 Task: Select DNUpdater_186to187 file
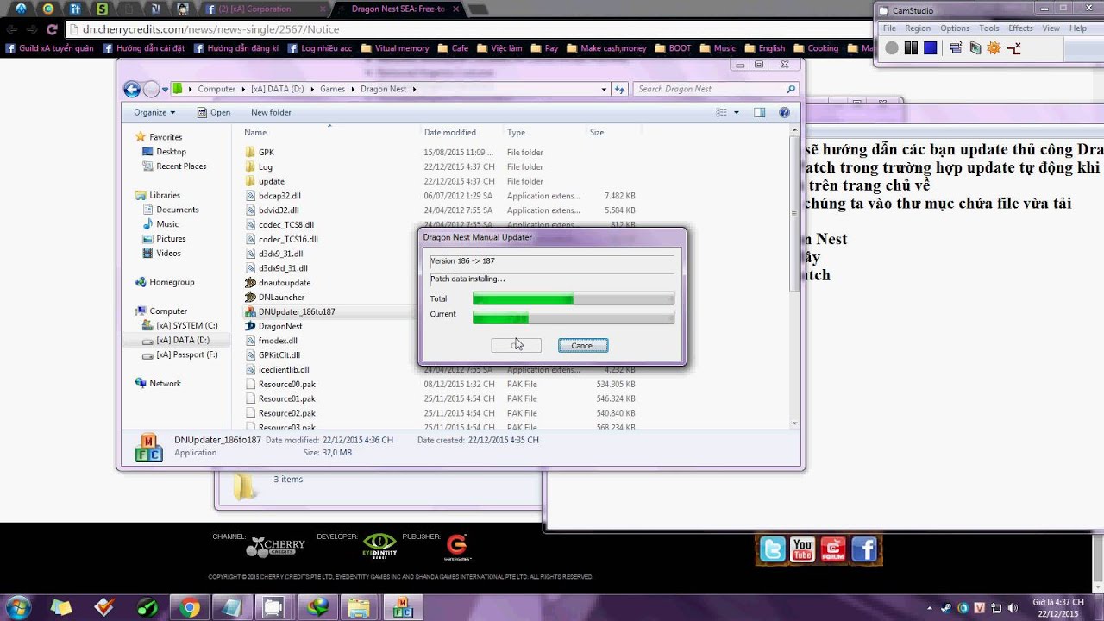[297, 311]
